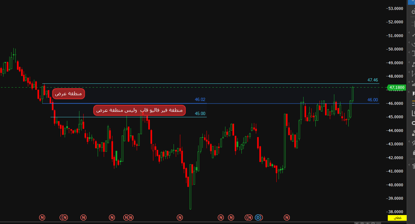Select the zigzag pattern drawing tool

coord(414,74)
